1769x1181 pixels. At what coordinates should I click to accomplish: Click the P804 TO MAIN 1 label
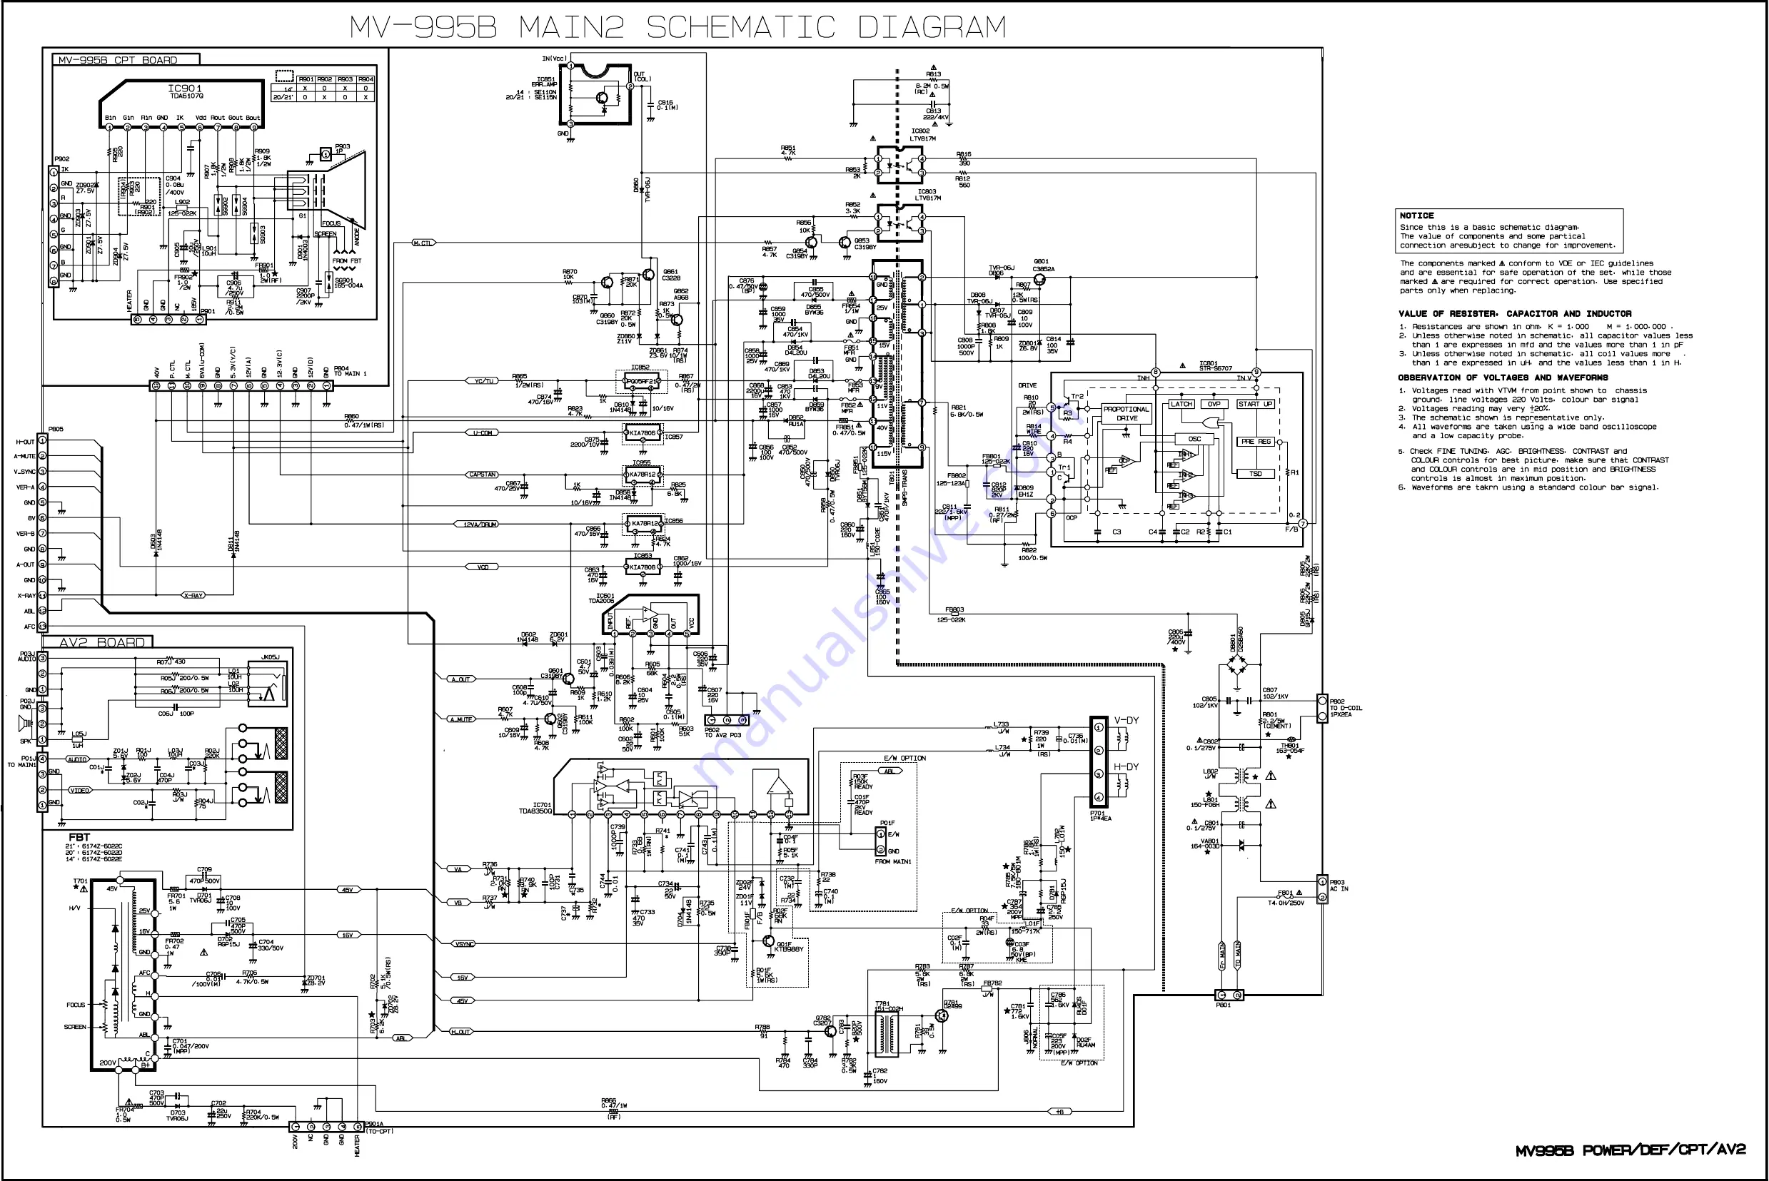tap(351, 371)
